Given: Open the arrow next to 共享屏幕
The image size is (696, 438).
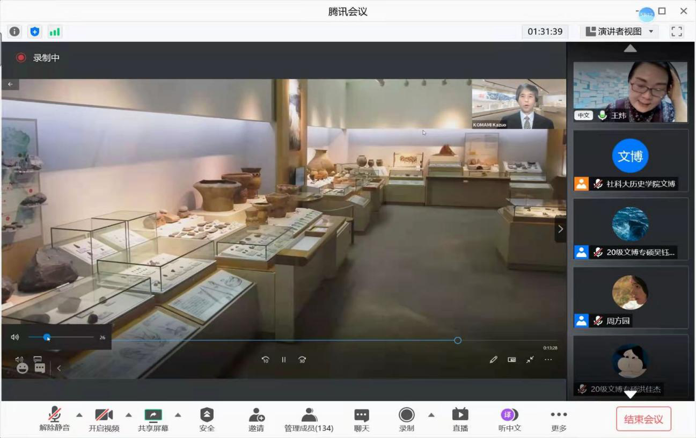Looking at the screenshot, I should (x=178, y=415).
